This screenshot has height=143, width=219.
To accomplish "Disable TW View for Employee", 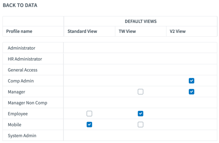I will coord(141,113).
